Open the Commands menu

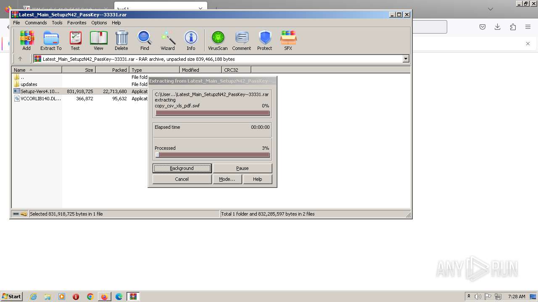click(x=36, y=23)
